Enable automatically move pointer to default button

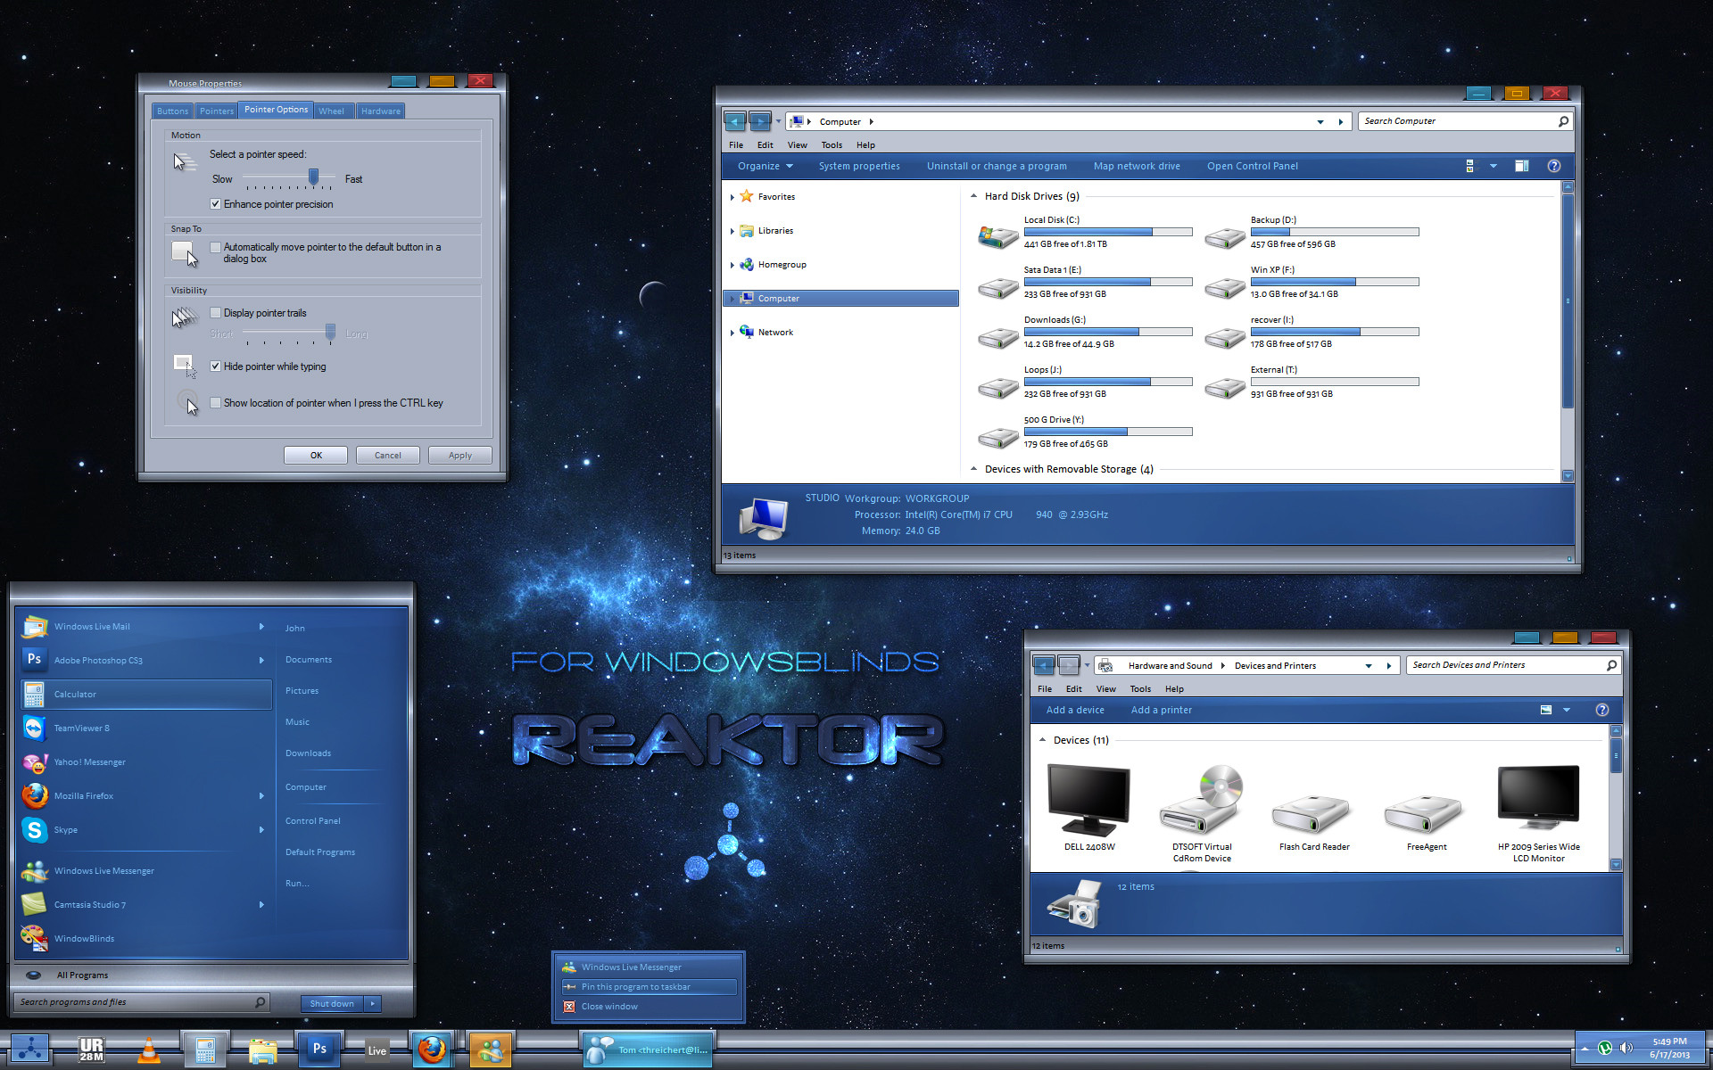click(x=215, y=247)
